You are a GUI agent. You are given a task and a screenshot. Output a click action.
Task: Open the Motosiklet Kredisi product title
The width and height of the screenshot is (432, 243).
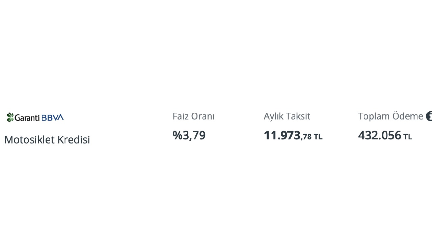[47, 139]
